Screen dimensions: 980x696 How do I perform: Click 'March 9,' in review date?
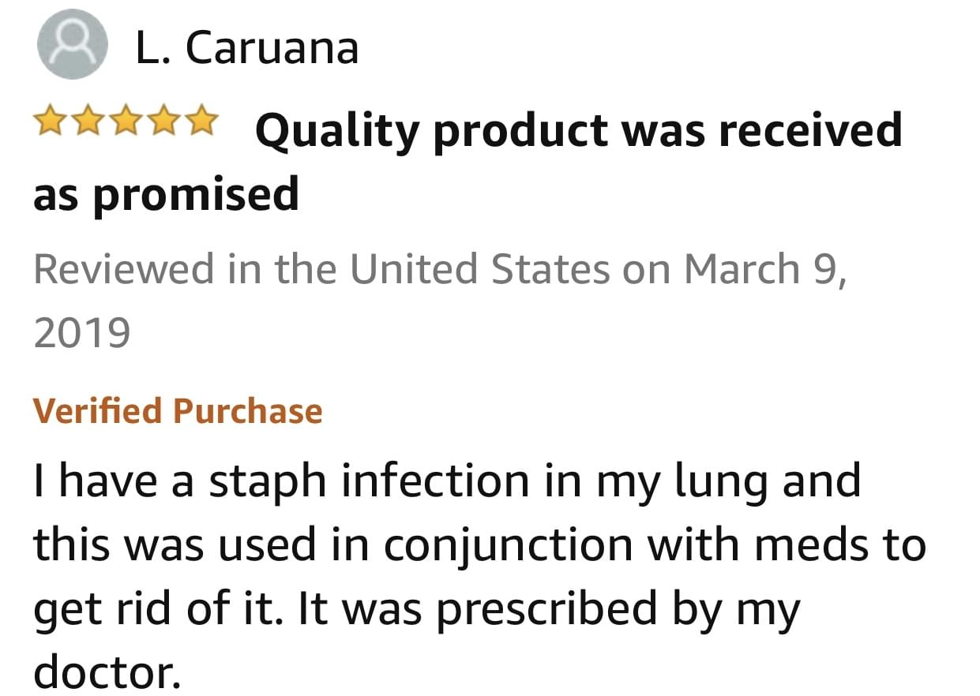tap(765, 268)
